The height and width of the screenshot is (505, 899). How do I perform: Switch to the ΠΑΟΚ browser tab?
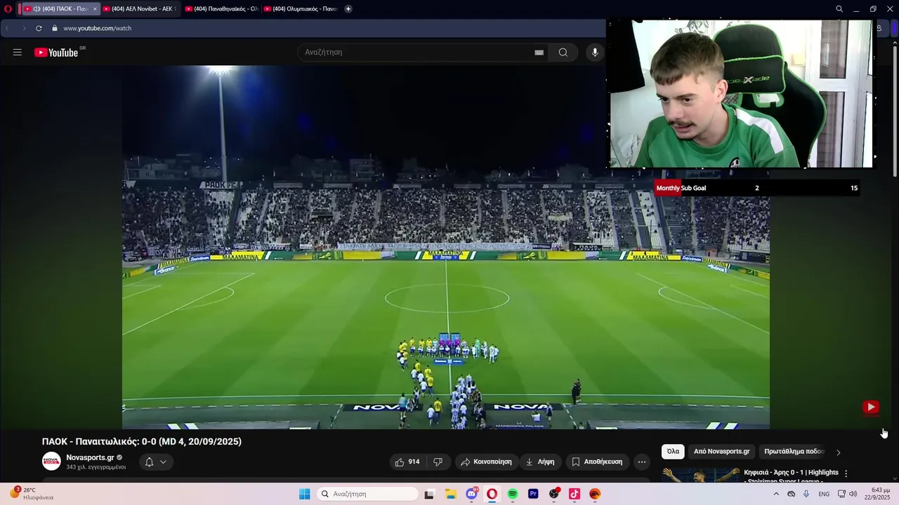(60, 9)
